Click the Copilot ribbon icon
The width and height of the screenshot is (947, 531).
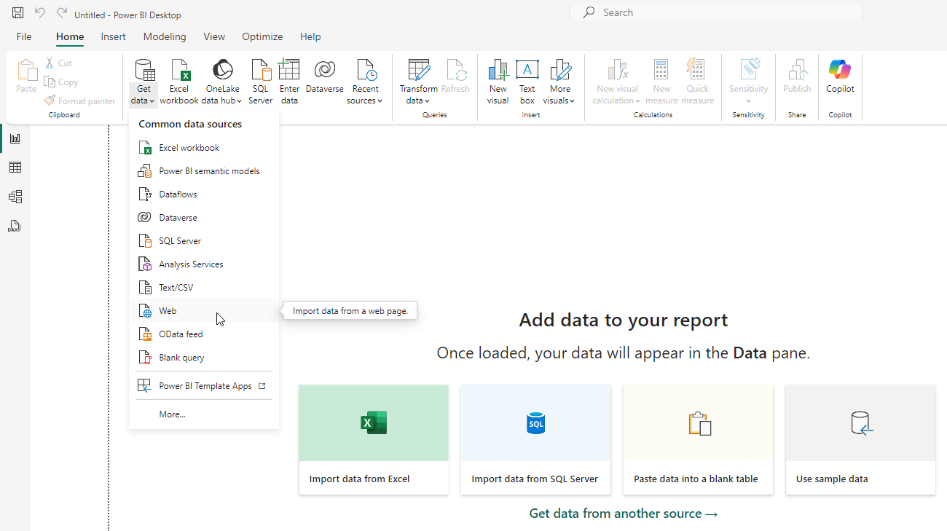pos(840,76)
